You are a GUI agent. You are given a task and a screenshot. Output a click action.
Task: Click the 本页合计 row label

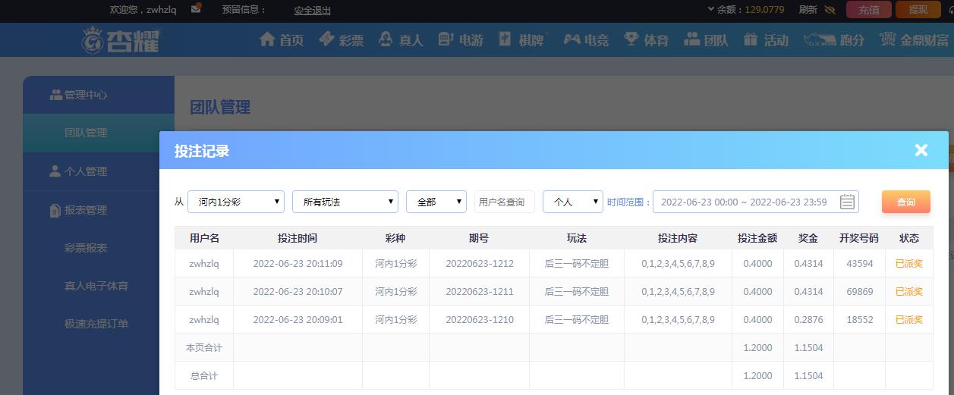coord(204,347)
